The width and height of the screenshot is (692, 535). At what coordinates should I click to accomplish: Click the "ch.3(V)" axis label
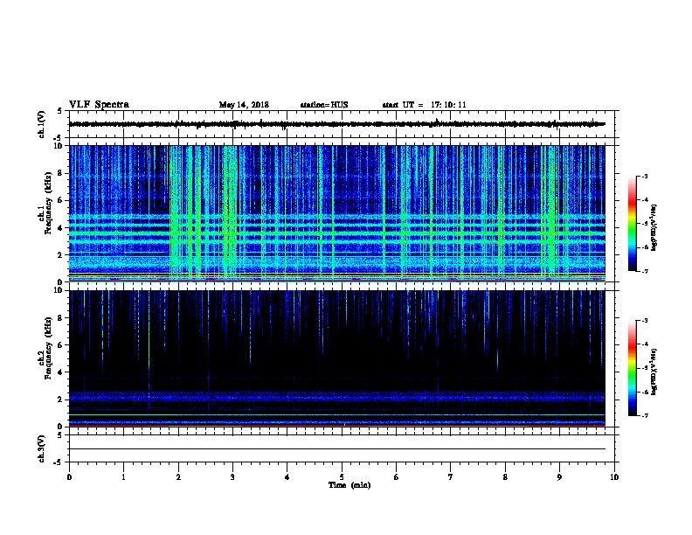pos(42,448)
